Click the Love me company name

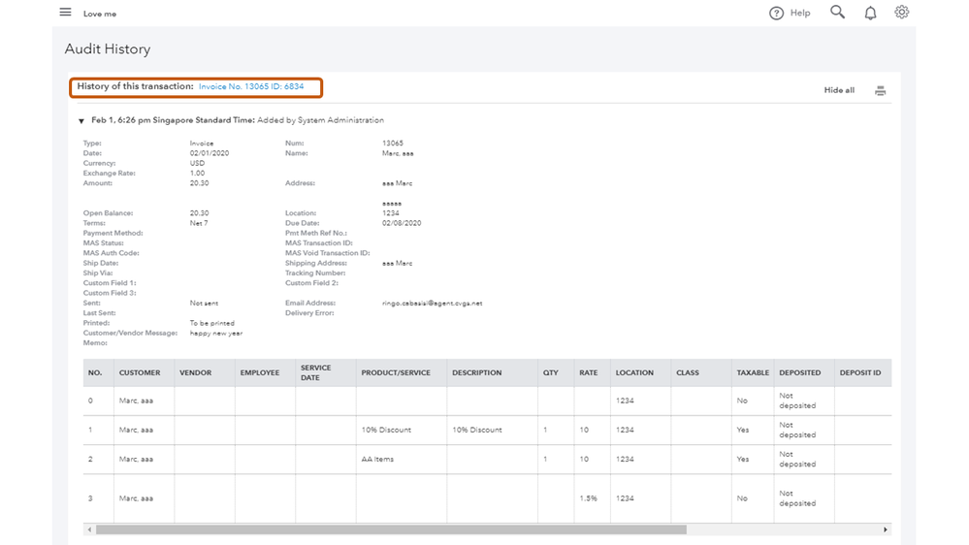coord(100,14)
